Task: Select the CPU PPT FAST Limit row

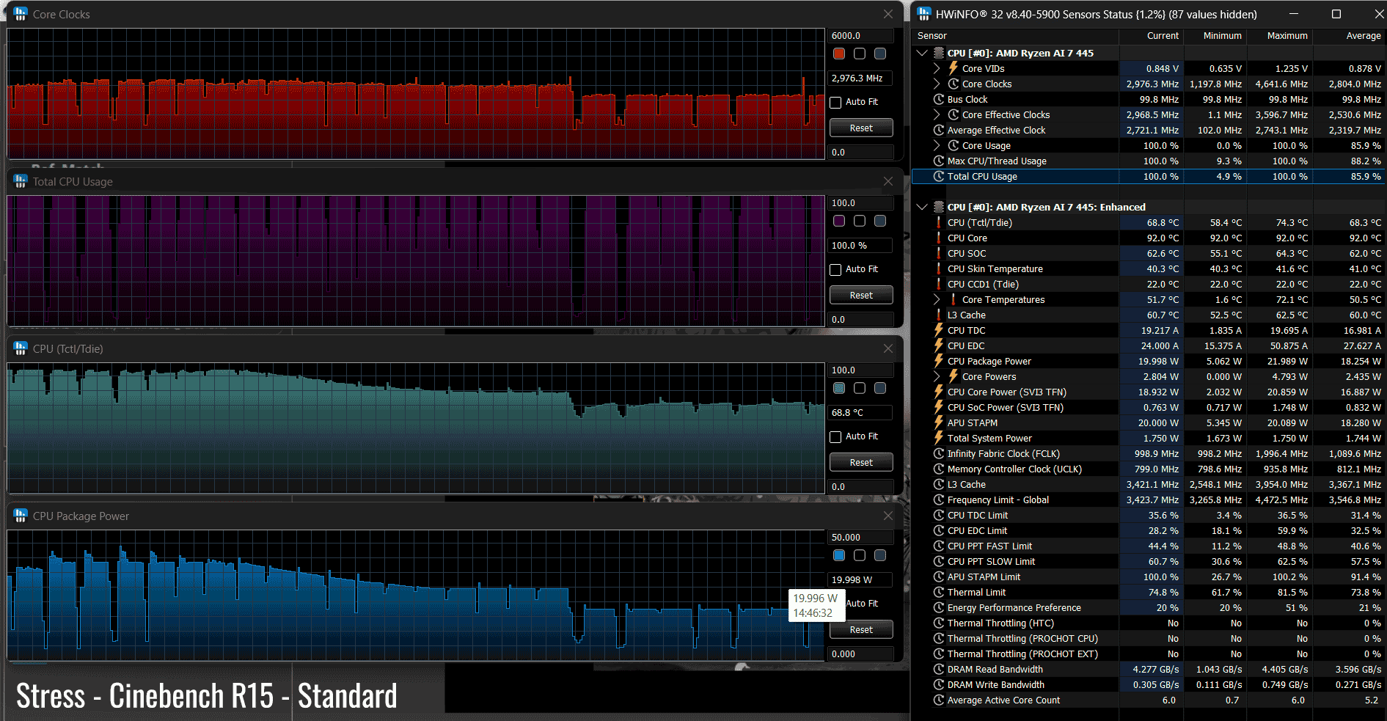Action: click(1149, 546)
